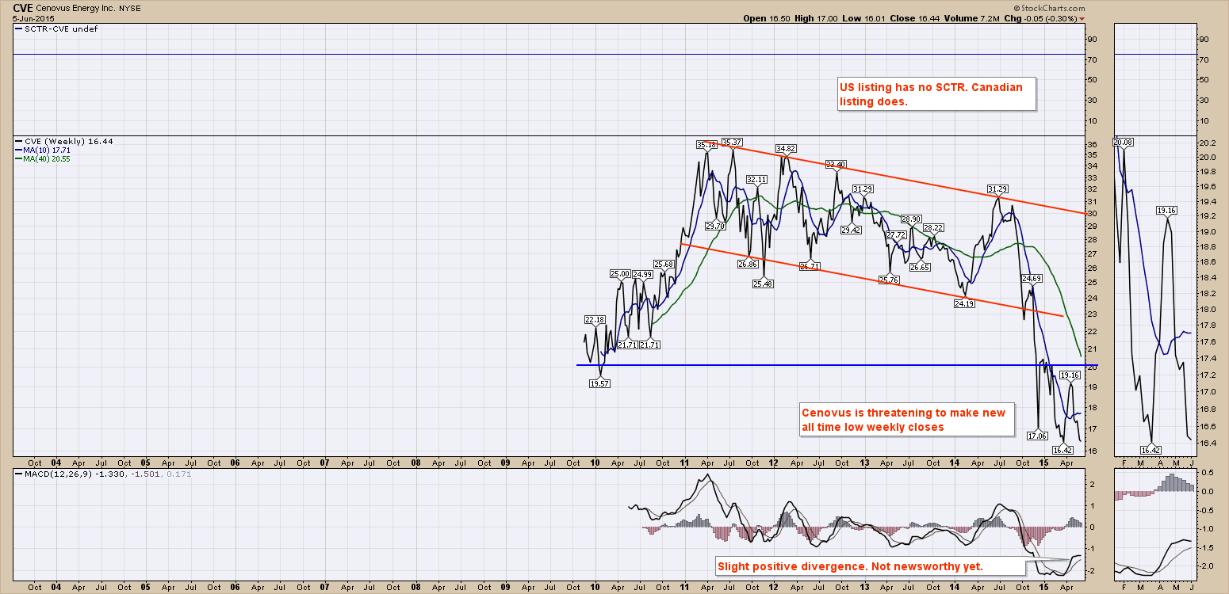This screenshot has width=1229, height=594.
Task: Select the 17.06 low price label
Action: pos(1038,436)
